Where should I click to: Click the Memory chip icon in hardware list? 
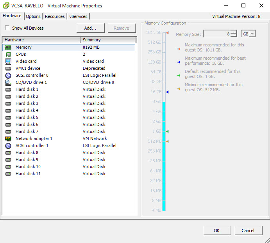click(8, 47)
